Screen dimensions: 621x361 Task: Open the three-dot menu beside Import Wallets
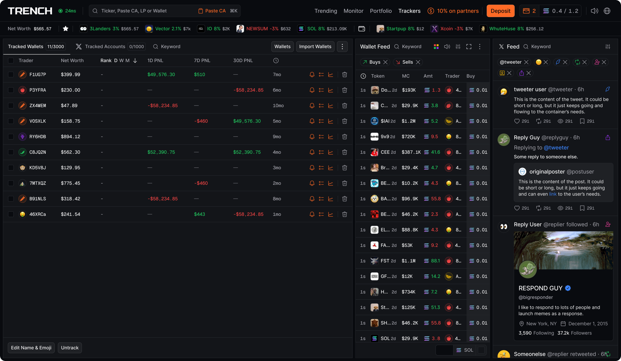pyautogui.click(x=342, y=47)
